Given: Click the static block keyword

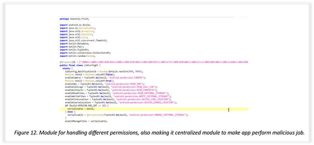Looking at the screenshot, I should coord(67,68).
